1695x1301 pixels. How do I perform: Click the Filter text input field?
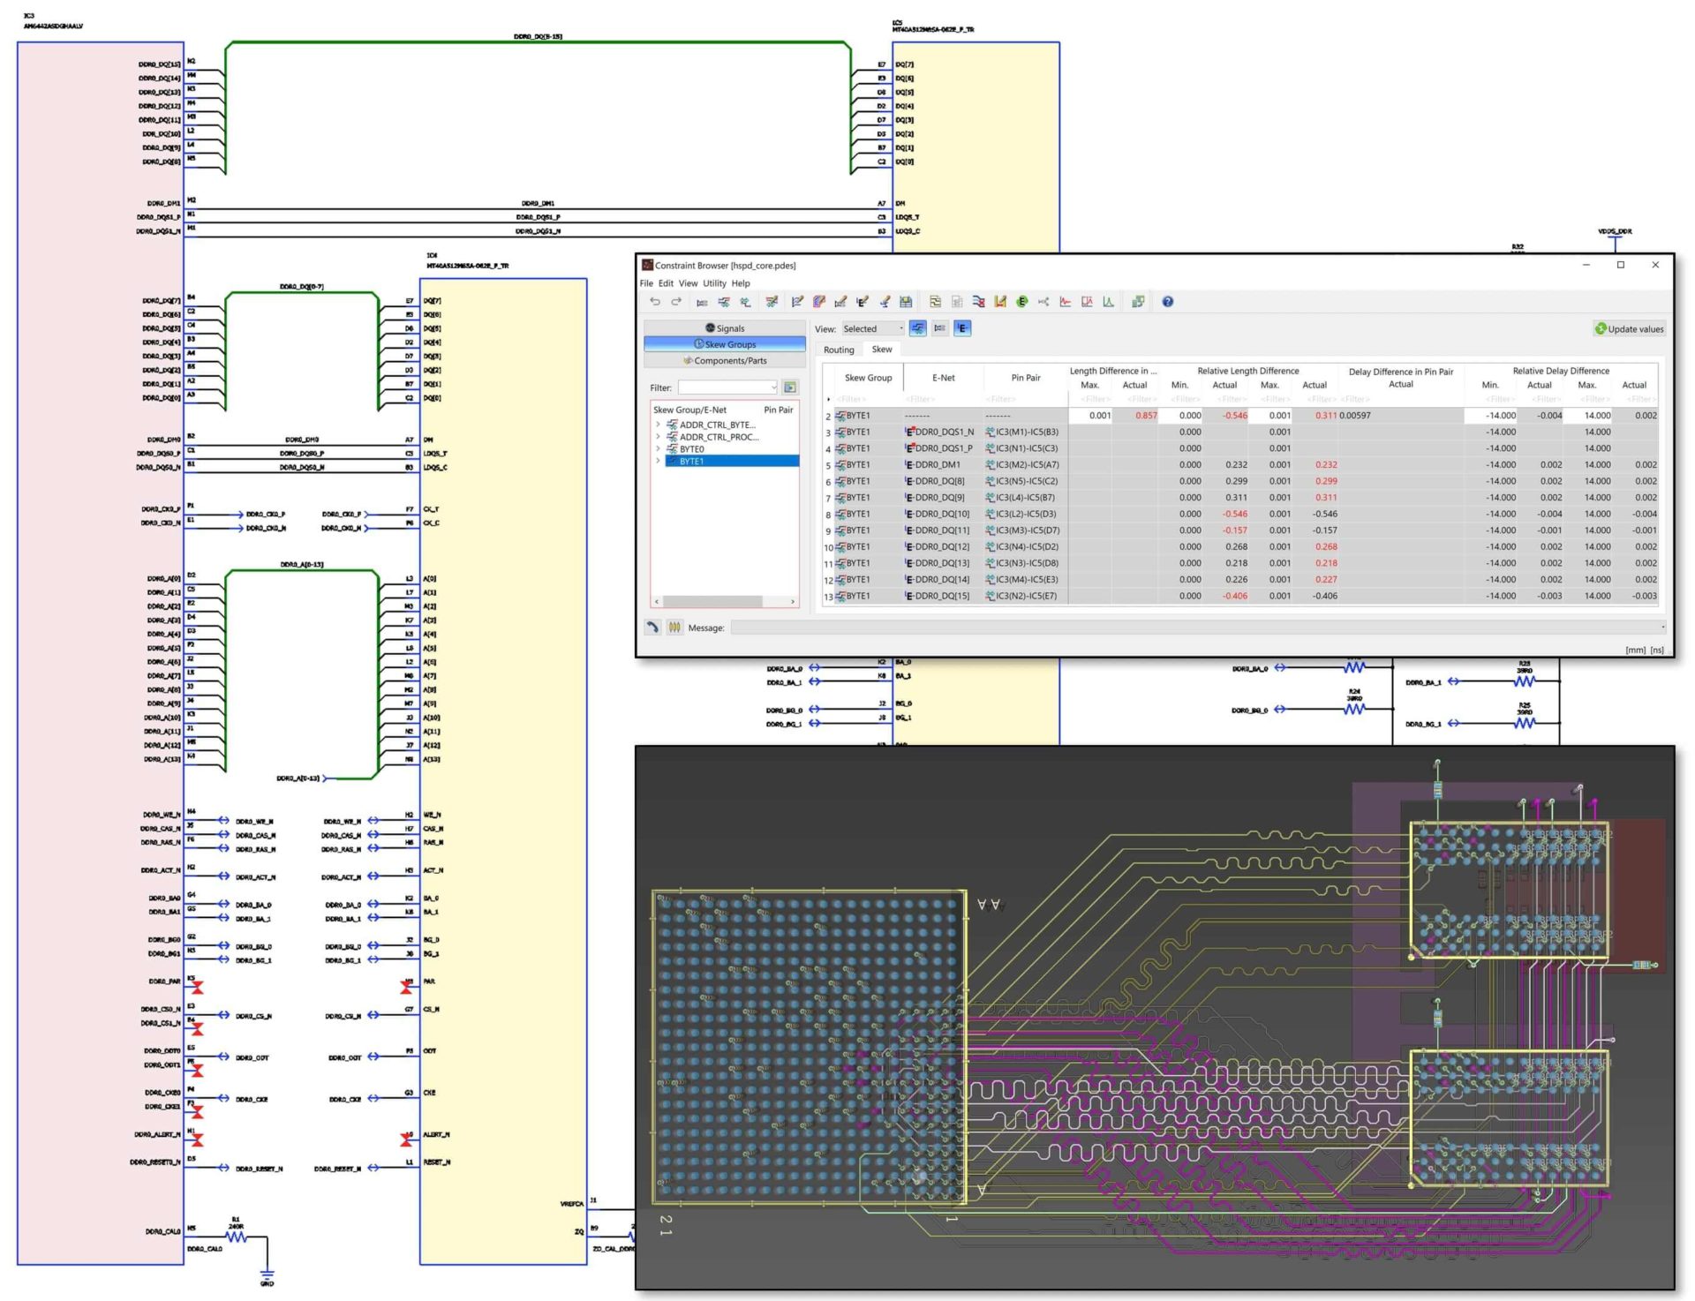pos(727,387)
